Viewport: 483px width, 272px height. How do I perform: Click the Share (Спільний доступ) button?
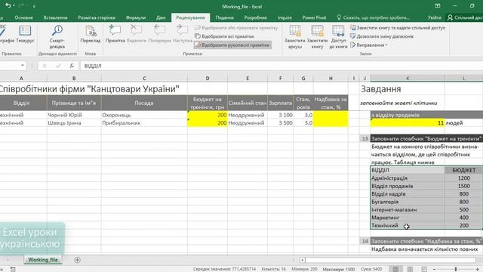click(465, 17)
